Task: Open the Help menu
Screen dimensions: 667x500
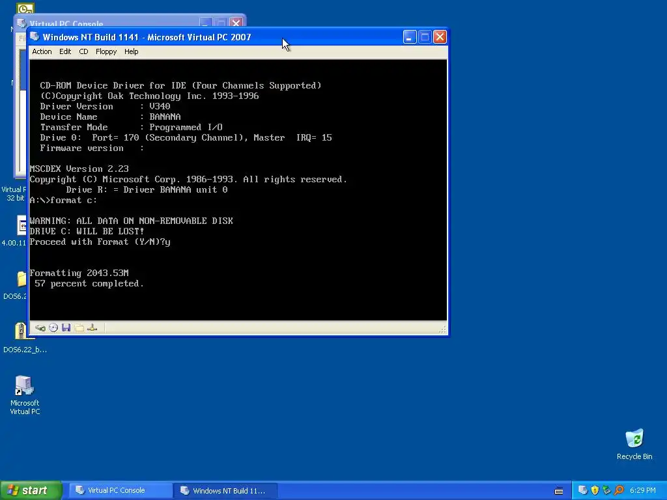Action: [x=131, y=51]
